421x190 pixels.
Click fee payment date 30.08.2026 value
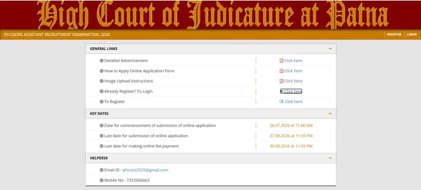point(291,146)
